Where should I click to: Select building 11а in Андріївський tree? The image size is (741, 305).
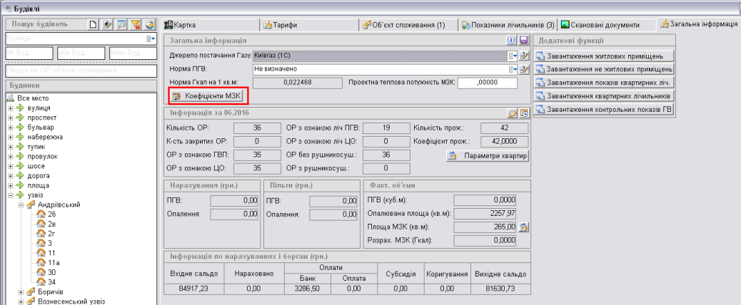point(53,262)
